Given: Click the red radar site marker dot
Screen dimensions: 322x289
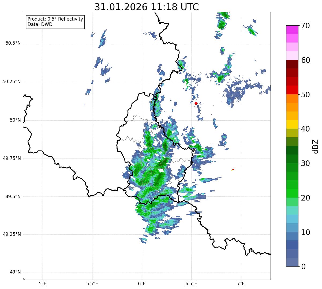Looking at the screenshot, I should (x=196, y=103).
